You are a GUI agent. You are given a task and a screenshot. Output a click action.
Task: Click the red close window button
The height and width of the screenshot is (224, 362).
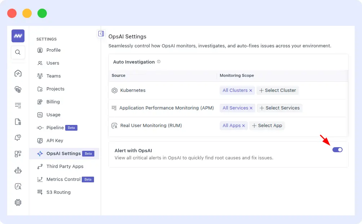coord(12,13)
